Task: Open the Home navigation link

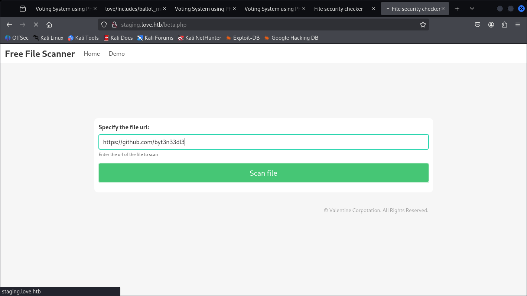Action: (x=92, y=53)
